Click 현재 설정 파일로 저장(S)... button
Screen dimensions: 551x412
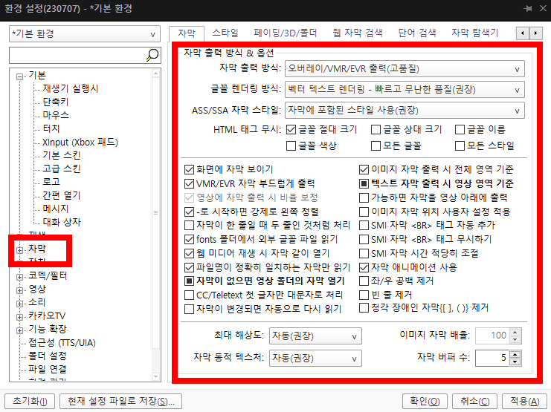pyautogui.click(x=121, y=401)
